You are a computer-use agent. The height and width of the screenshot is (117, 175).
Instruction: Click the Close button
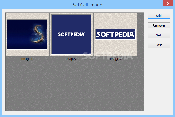coord(159,45)
